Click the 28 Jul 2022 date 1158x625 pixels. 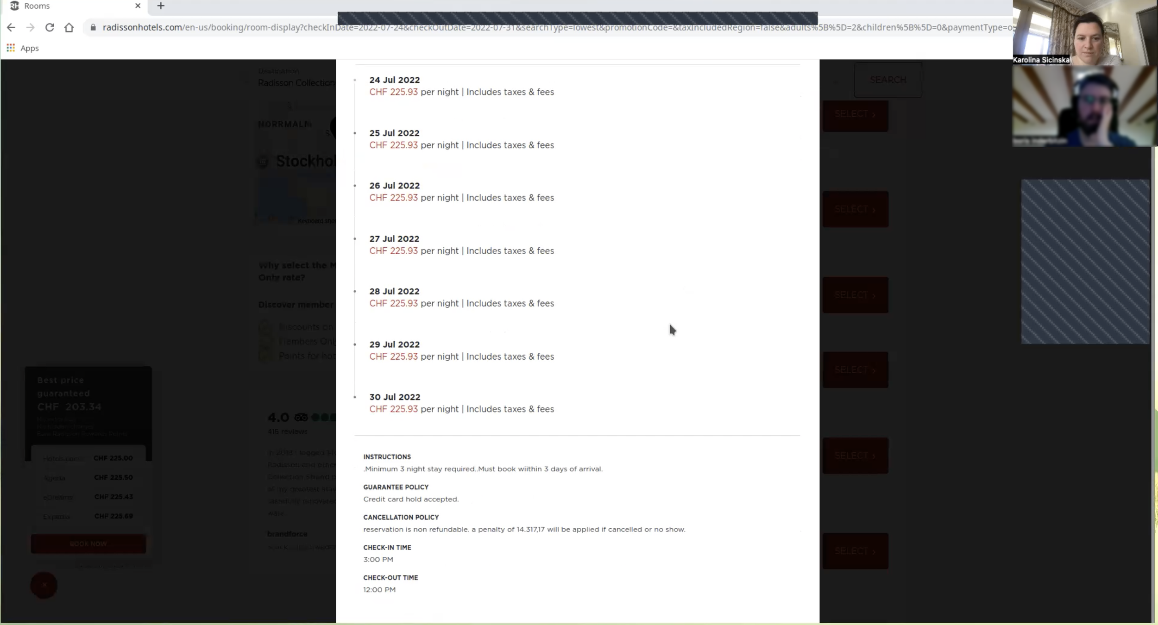pos(394,291)
